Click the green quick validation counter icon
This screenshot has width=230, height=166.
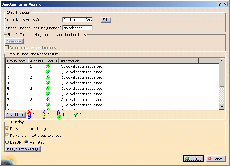point(59,114)
